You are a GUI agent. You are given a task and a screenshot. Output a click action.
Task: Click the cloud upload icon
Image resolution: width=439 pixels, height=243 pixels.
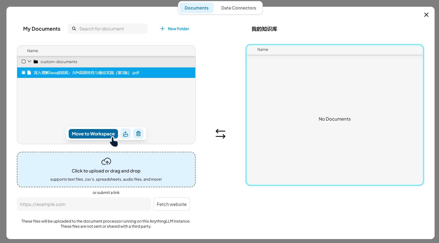pyautogui.click(x=106, y=161)
